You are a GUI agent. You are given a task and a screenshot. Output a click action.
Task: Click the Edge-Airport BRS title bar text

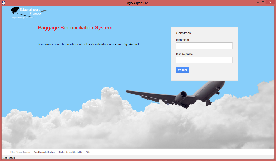coord(137,3)
